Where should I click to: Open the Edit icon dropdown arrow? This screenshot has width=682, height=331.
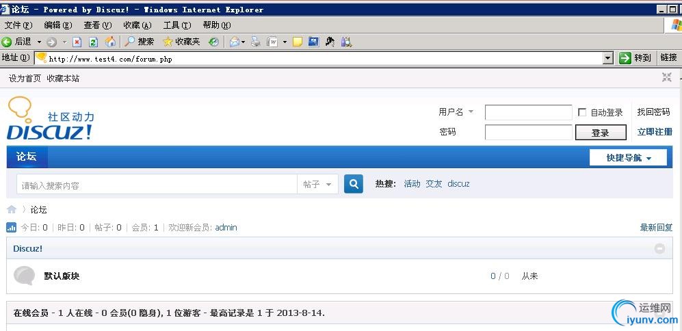point(285,42)
